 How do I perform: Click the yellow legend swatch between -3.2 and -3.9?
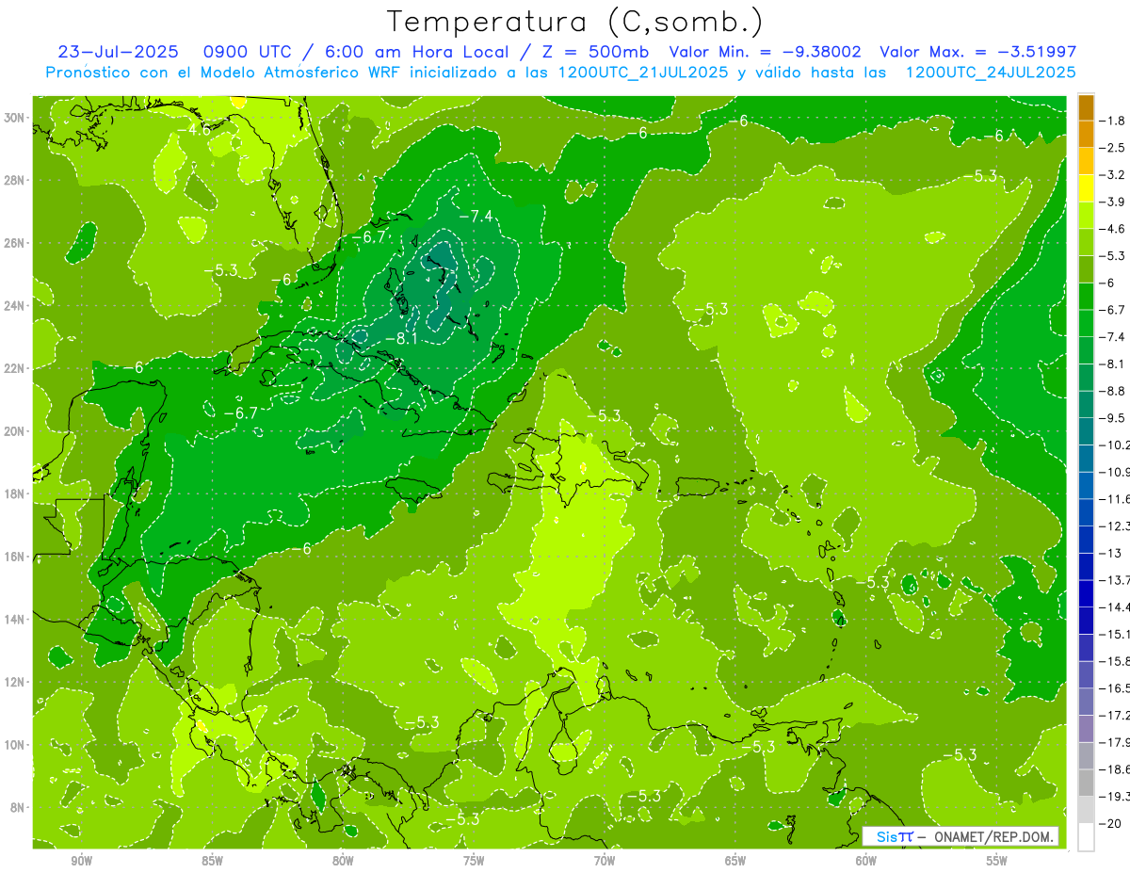1086,188
